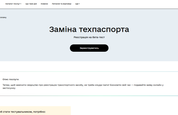Open the Що таке Дія page
178x115 pixels.
[x=31, y=4]
